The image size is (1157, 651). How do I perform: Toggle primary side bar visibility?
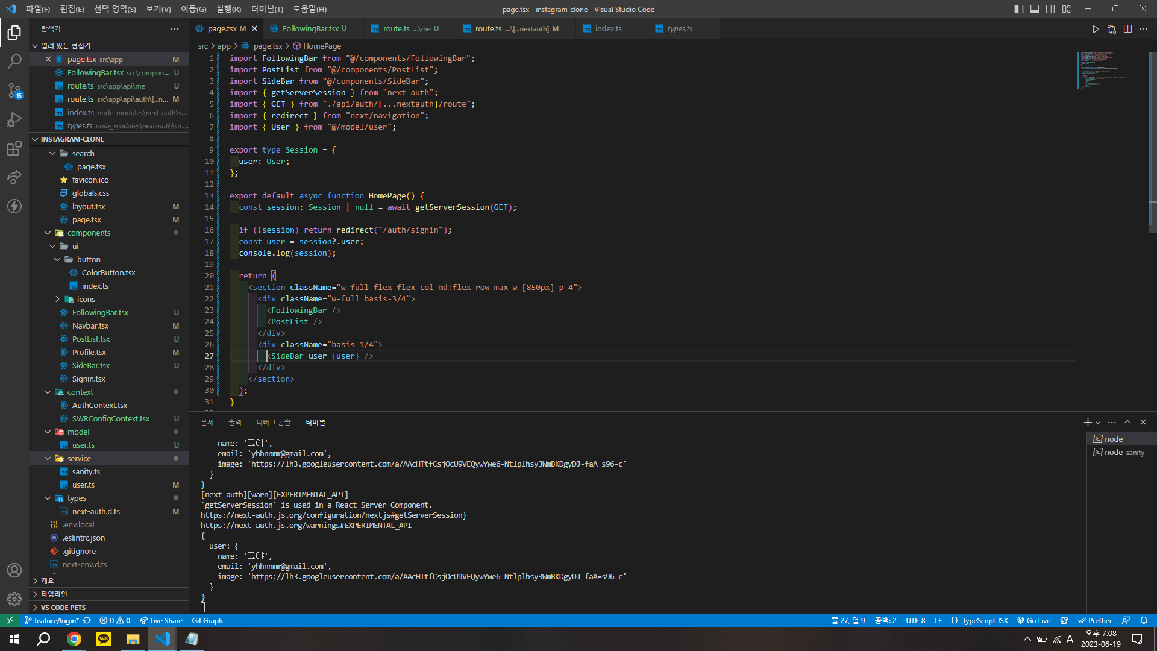1018,9
